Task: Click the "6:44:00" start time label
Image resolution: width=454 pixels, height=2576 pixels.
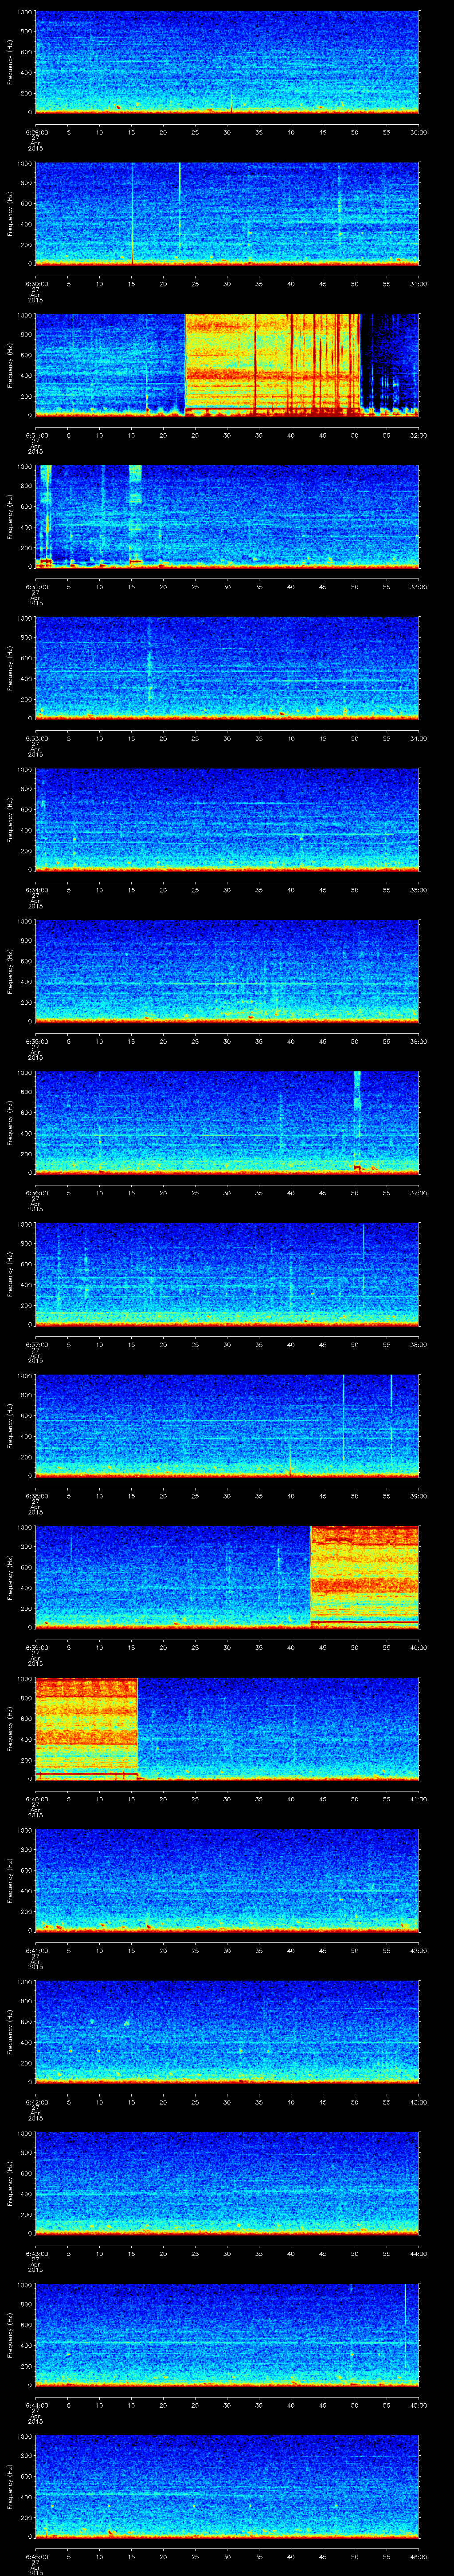Action: click(x=36, y=2405)
